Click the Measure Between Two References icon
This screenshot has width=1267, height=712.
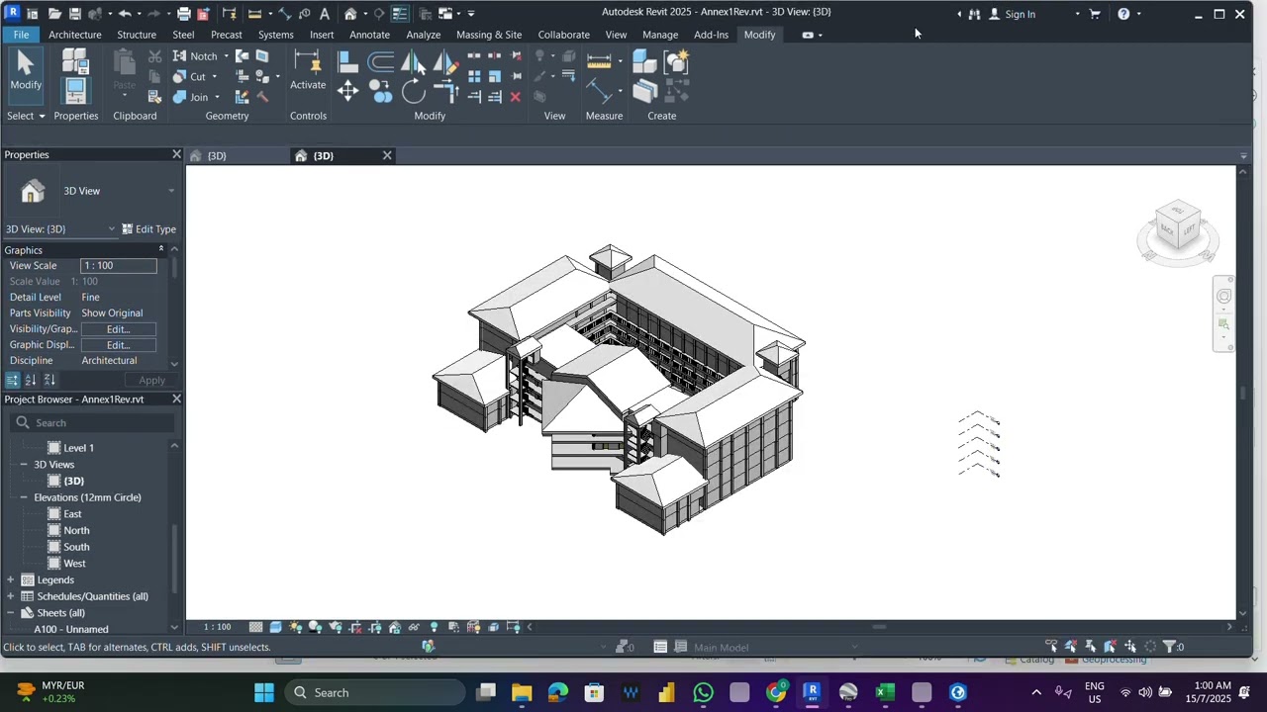click(x=599, y=62)
